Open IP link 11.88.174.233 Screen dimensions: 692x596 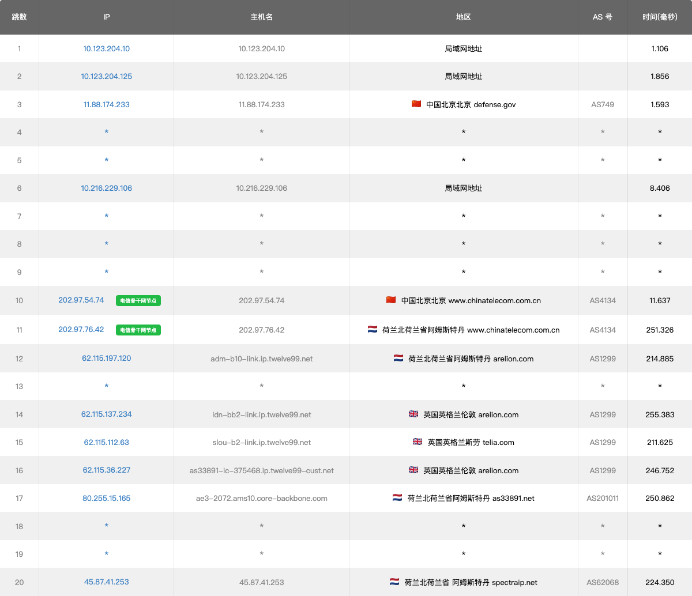pyautogui.click(x=106, y=105)
